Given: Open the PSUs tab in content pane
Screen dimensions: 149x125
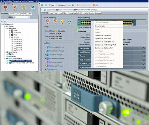Looking at the screenshot, I should [x=65, y=13].
